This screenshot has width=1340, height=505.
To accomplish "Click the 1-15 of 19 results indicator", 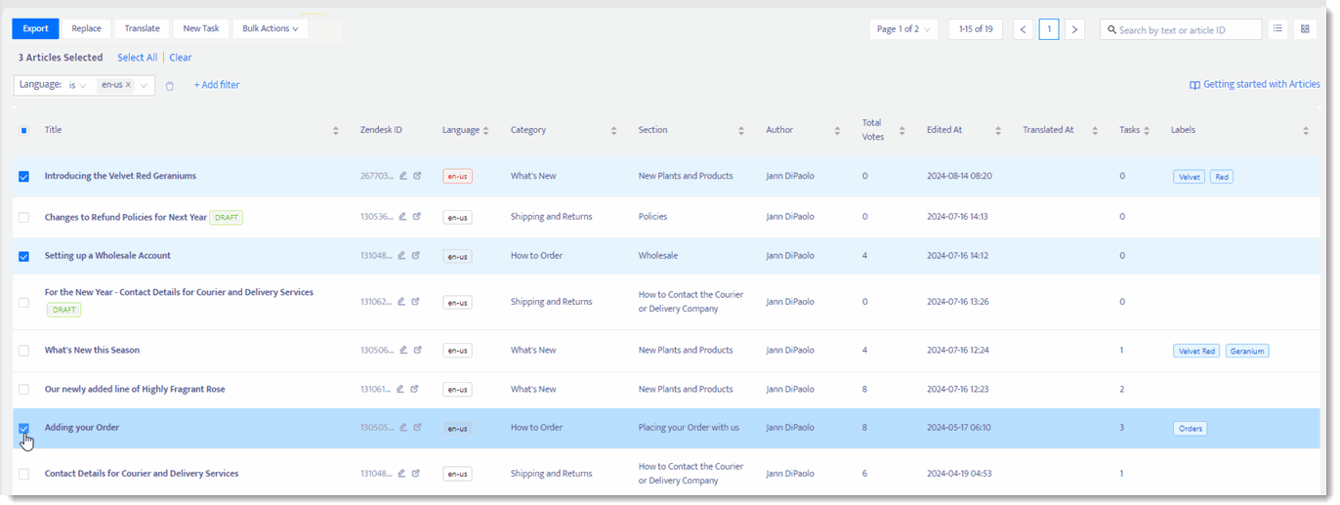I will (x=976, y=29).
